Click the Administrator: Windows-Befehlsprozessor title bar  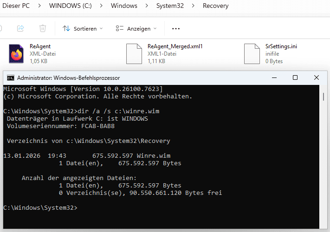click(x=139, y=78)
